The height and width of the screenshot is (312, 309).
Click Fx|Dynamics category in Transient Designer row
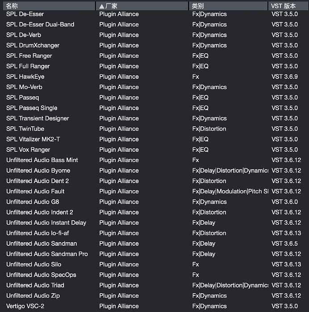coord(209,118)
